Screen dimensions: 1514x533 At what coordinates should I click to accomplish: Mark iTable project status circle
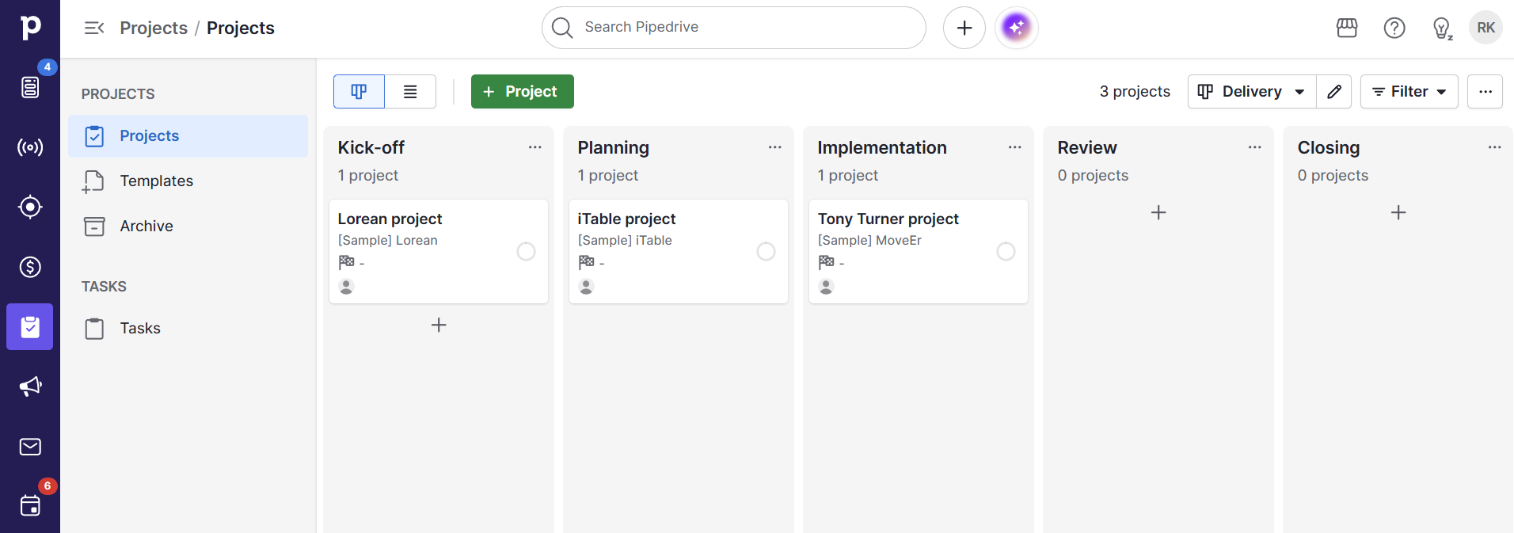click(x=766, y=251)
